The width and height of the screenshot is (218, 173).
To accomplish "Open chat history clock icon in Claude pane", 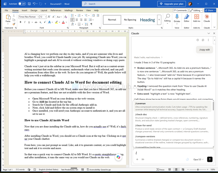I will (x=197, y=40).
